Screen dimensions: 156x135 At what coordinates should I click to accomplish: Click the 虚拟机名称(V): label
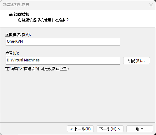[18, 35]
